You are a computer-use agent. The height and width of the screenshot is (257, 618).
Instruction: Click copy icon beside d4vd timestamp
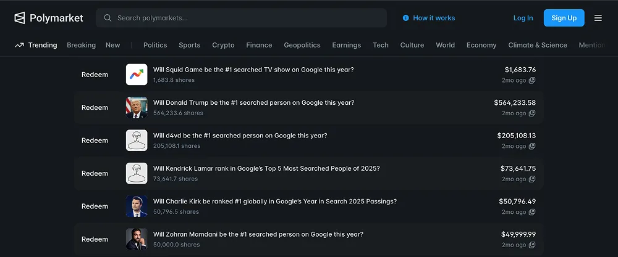point(532,146)
